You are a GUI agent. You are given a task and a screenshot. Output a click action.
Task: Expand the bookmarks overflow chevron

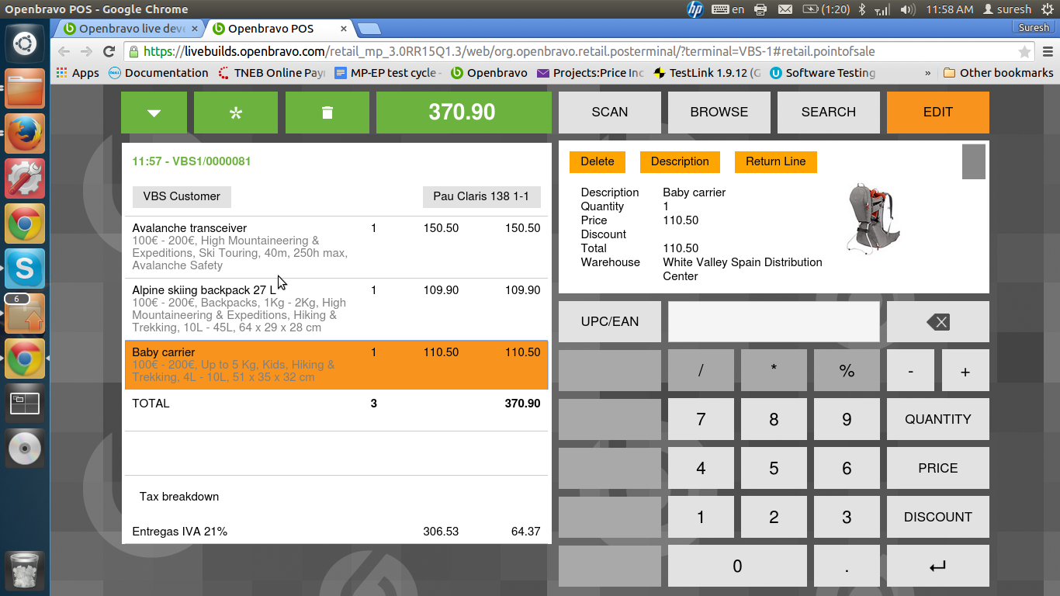[928, 73]
